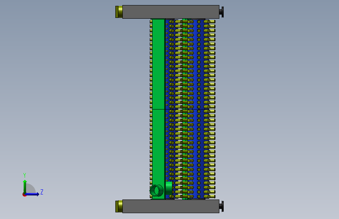Click the green circular port near the panel's bottom
Image resolution: width=339 pixels, height=219 pixels.
(x=156, y=191)
